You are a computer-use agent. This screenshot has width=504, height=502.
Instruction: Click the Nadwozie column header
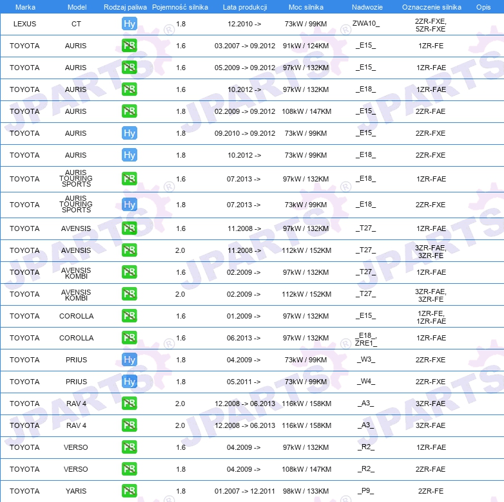[x=367, y=7]
